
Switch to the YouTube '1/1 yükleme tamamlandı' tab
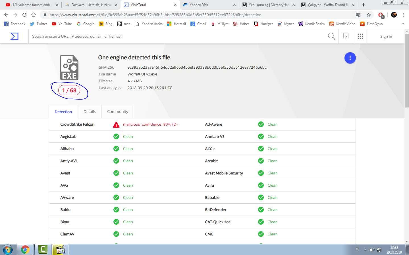[x=32, y=5]
